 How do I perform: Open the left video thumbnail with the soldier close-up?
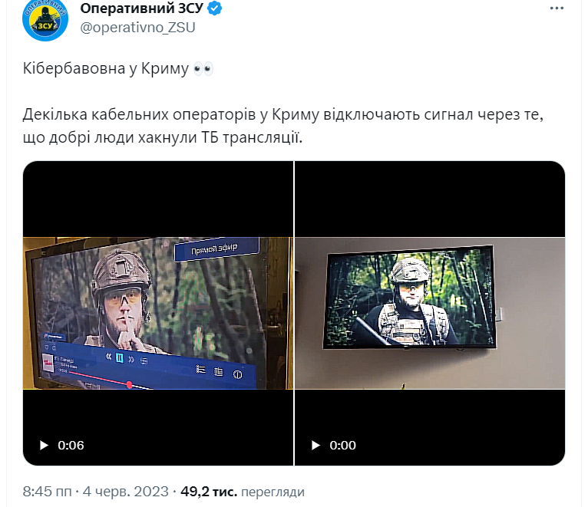(158, 313)
